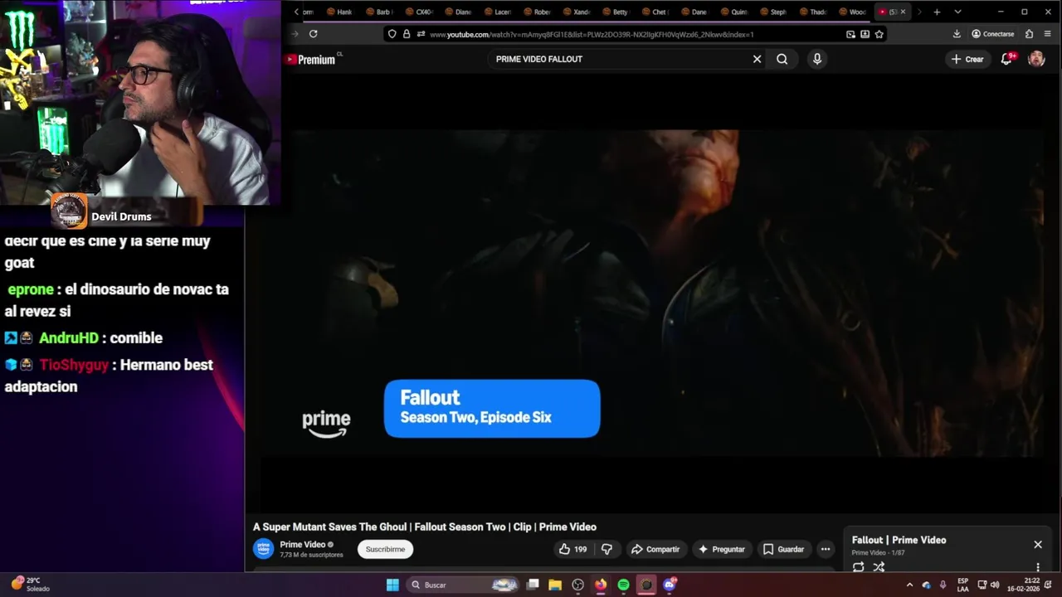The image size is (1062, 597).
Task: Show hidden system tray icons chevron
Action: 909,585
